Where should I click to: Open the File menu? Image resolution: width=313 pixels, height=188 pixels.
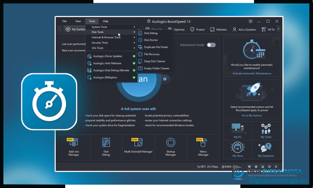point(64,21)
